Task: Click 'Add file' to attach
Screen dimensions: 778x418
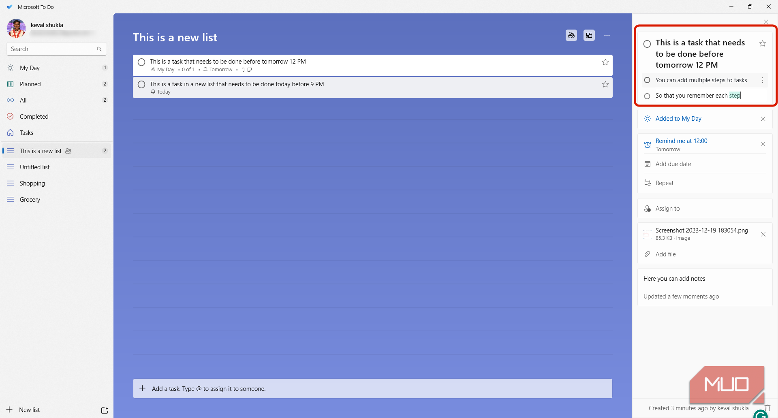Action: [x=705, y=254]
